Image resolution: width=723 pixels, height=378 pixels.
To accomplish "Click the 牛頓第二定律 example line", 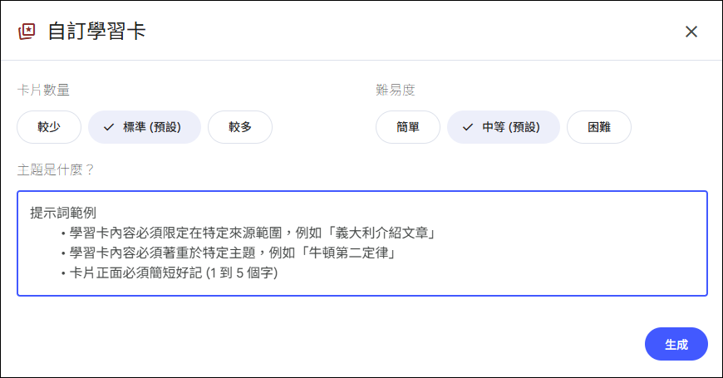I will (x=232, y=253).
